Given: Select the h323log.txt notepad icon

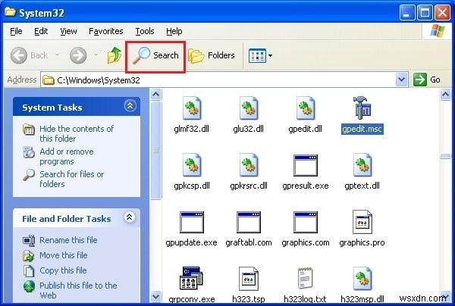Looking at the screenshot, I should 306,279.
